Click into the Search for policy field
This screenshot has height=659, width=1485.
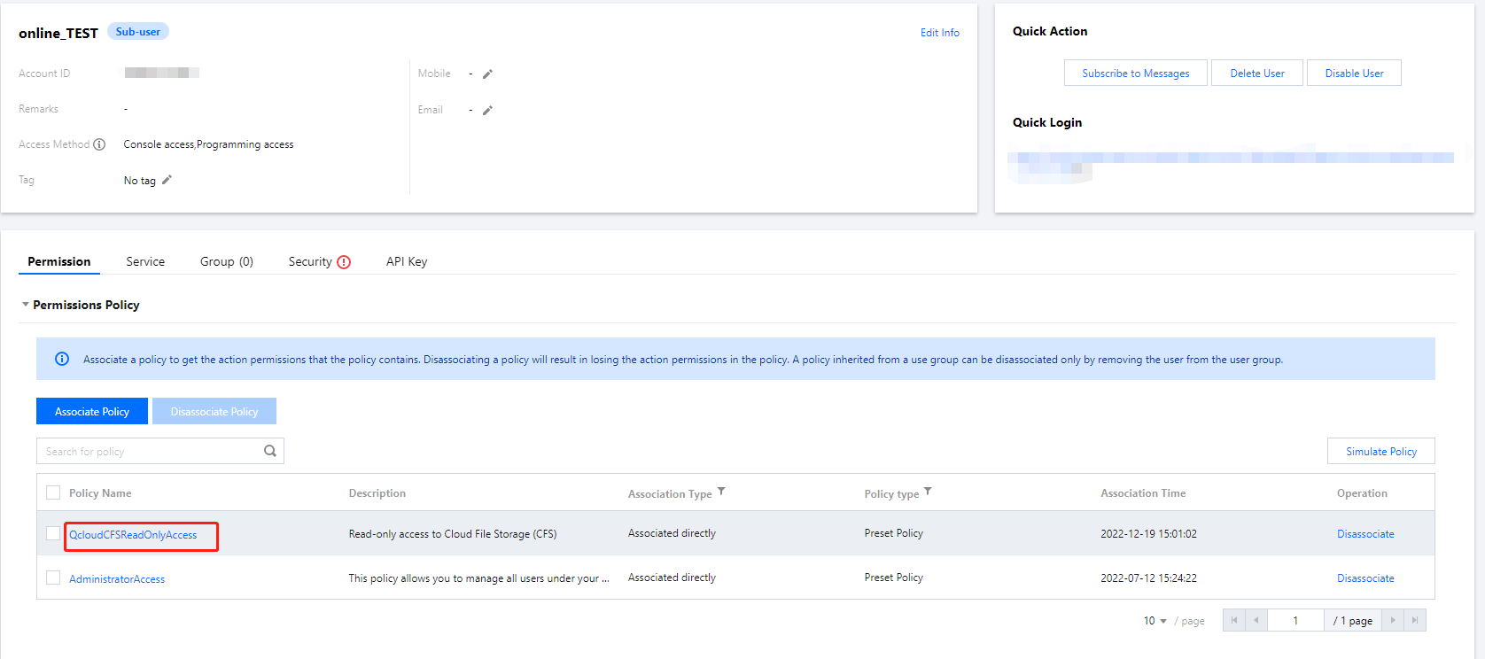tap(151, 451)
